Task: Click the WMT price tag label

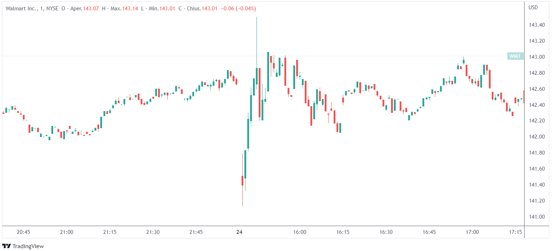Action: 515,56
